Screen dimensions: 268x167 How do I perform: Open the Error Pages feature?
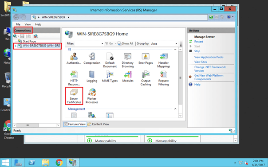tap(146, 58)
